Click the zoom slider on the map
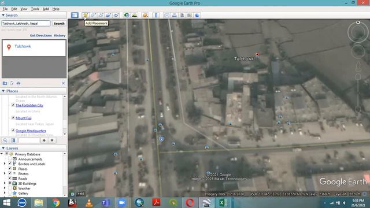The height and width of the screenshot is (208, 370). [358, 92]
